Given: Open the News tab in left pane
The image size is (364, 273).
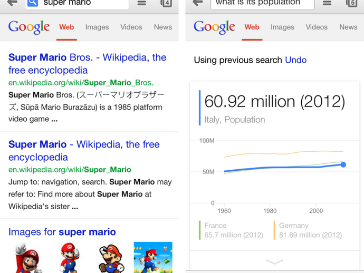Looking at the screenshot, I should [x=162, y=27].
